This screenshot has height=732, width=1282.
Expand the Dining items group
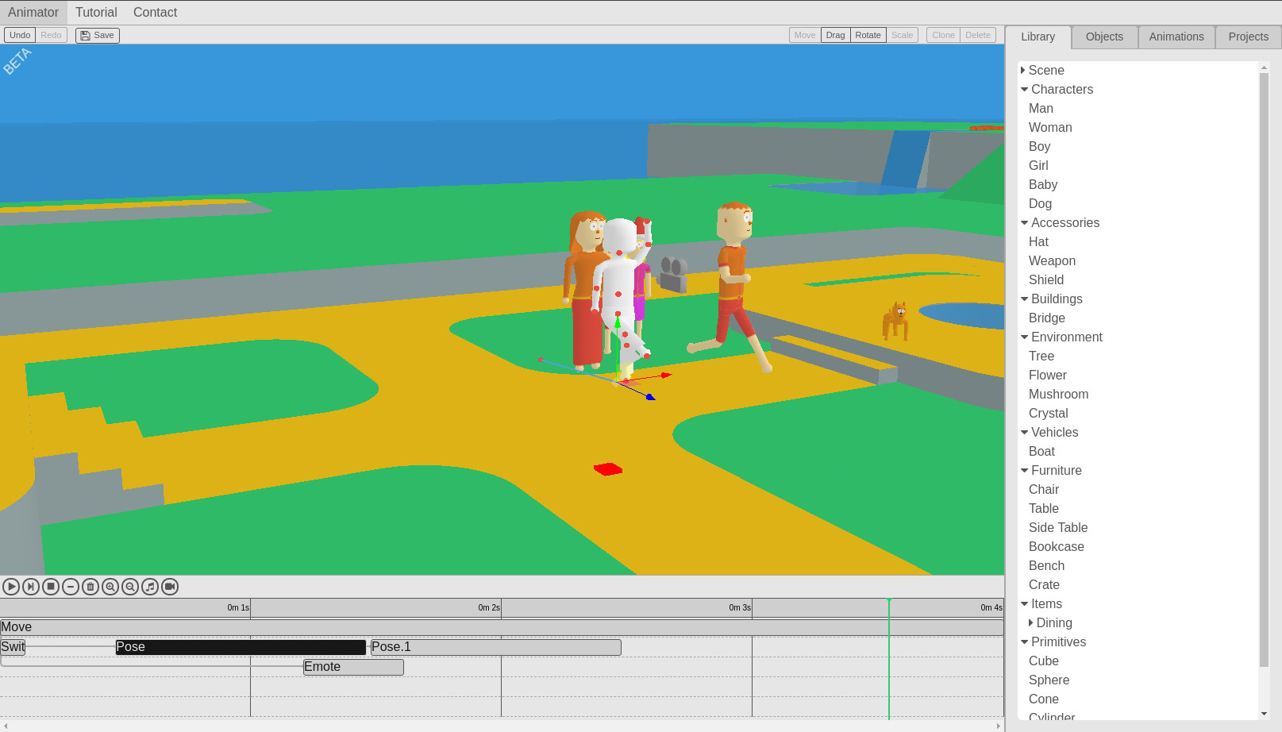click(1030, 622)
